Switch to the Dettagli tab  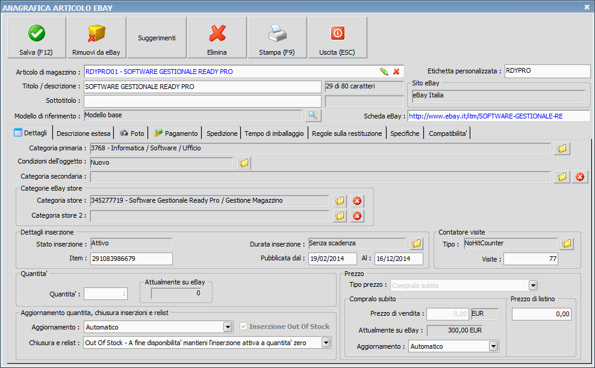click(30, 133)
